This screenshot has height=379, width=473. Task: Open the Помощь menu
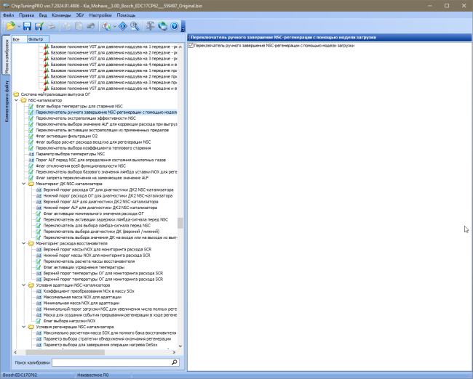[x=126, y=15]
